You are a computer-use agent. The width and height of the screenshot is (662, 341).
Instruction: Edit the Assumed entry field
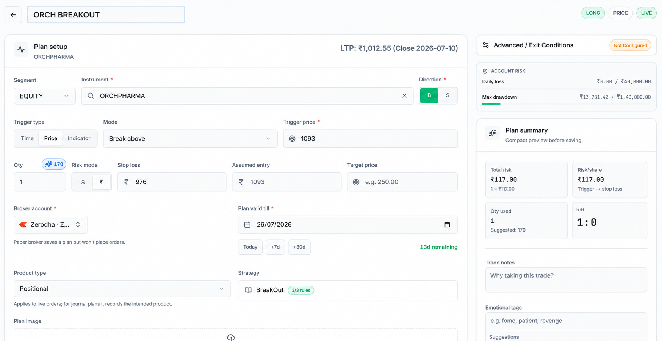point(286,182)
